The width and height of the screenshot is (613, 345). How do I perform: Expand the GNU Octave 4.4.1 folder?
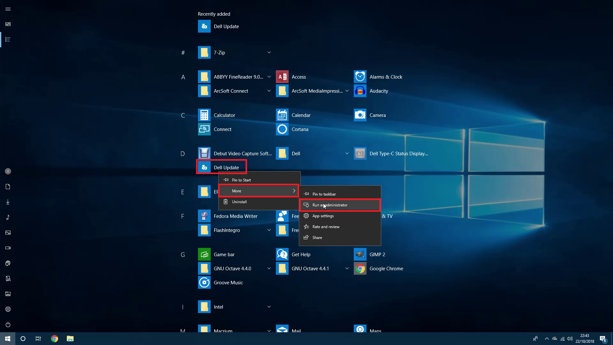pos(347,268)
